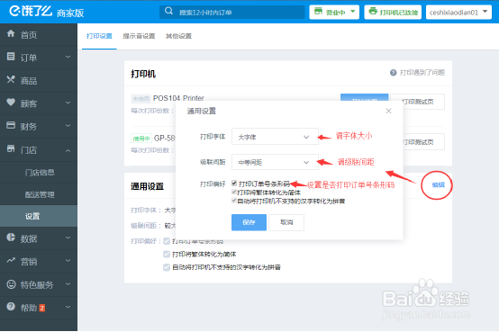Viewport: 499px width, 332px height.
Task: Open the 营业中 status dropdown
Action: click(x=334, y=12)
